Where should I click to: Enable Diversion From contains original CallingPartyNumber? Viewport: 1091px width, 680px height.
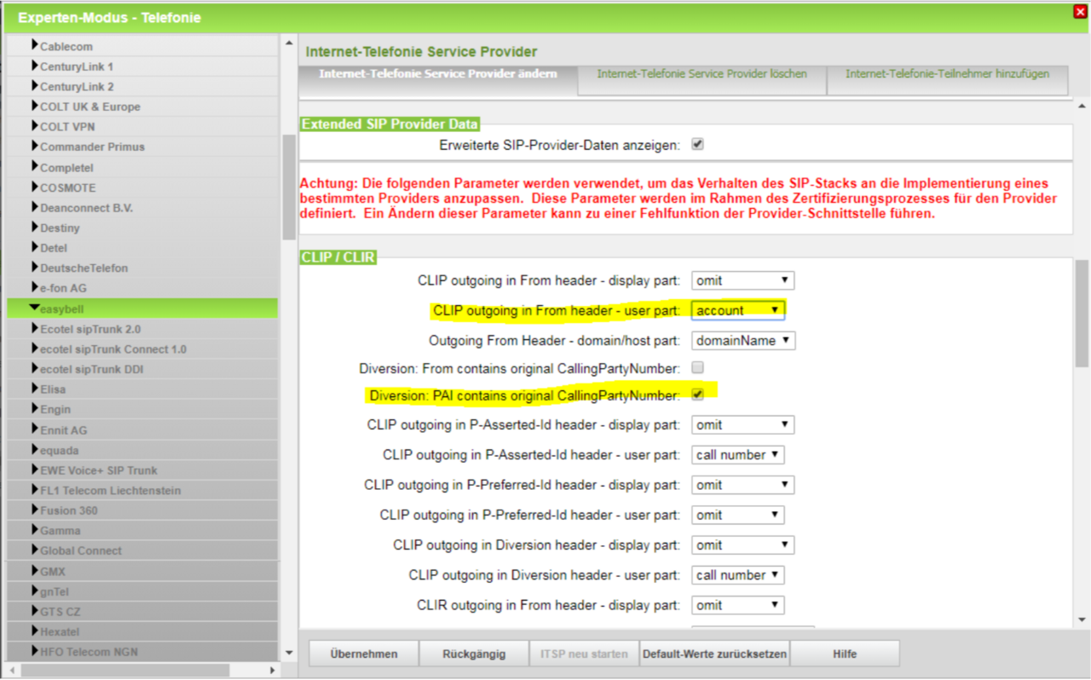click(x=697, y=367)
